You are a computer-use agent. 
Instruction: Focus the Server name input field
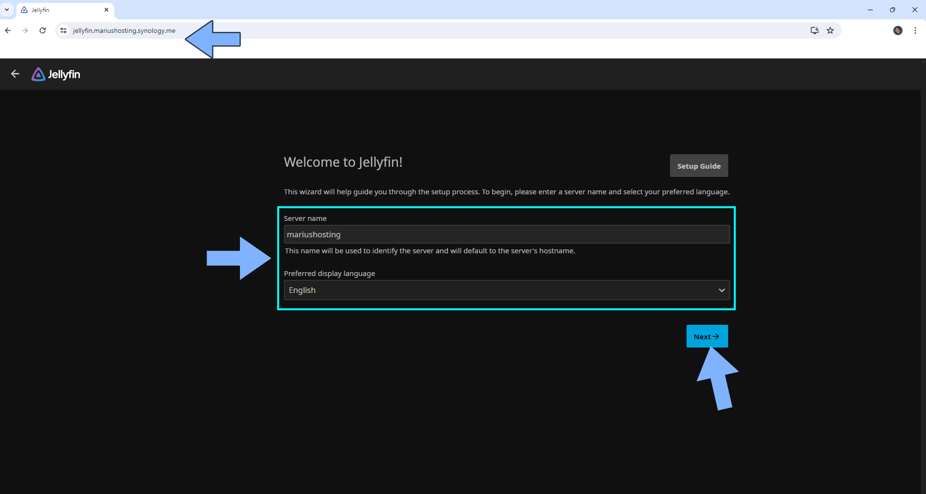(x=507, y=234)
